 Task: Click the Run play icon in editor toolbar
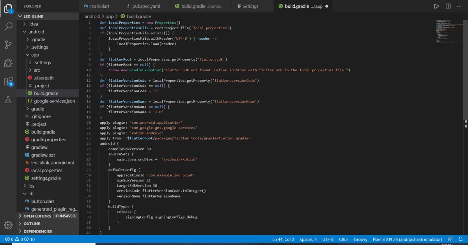coord(437,6)
